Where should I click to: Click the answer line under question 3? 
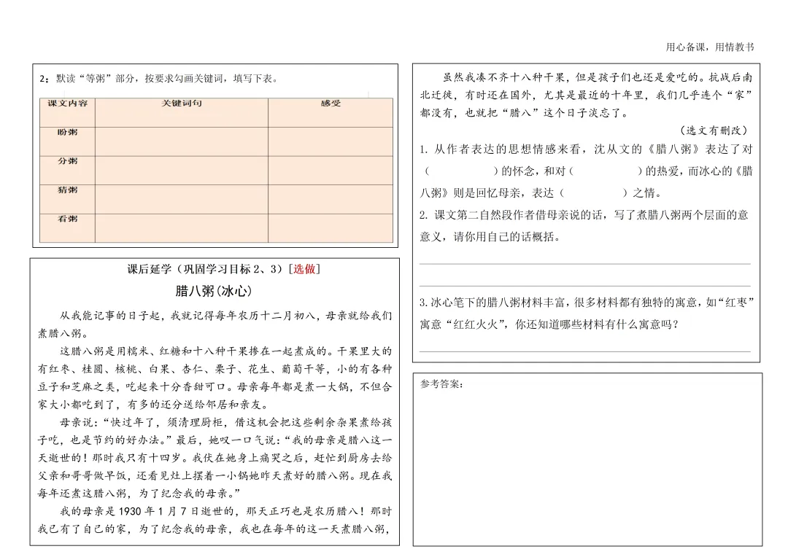(x=585, y=351)
